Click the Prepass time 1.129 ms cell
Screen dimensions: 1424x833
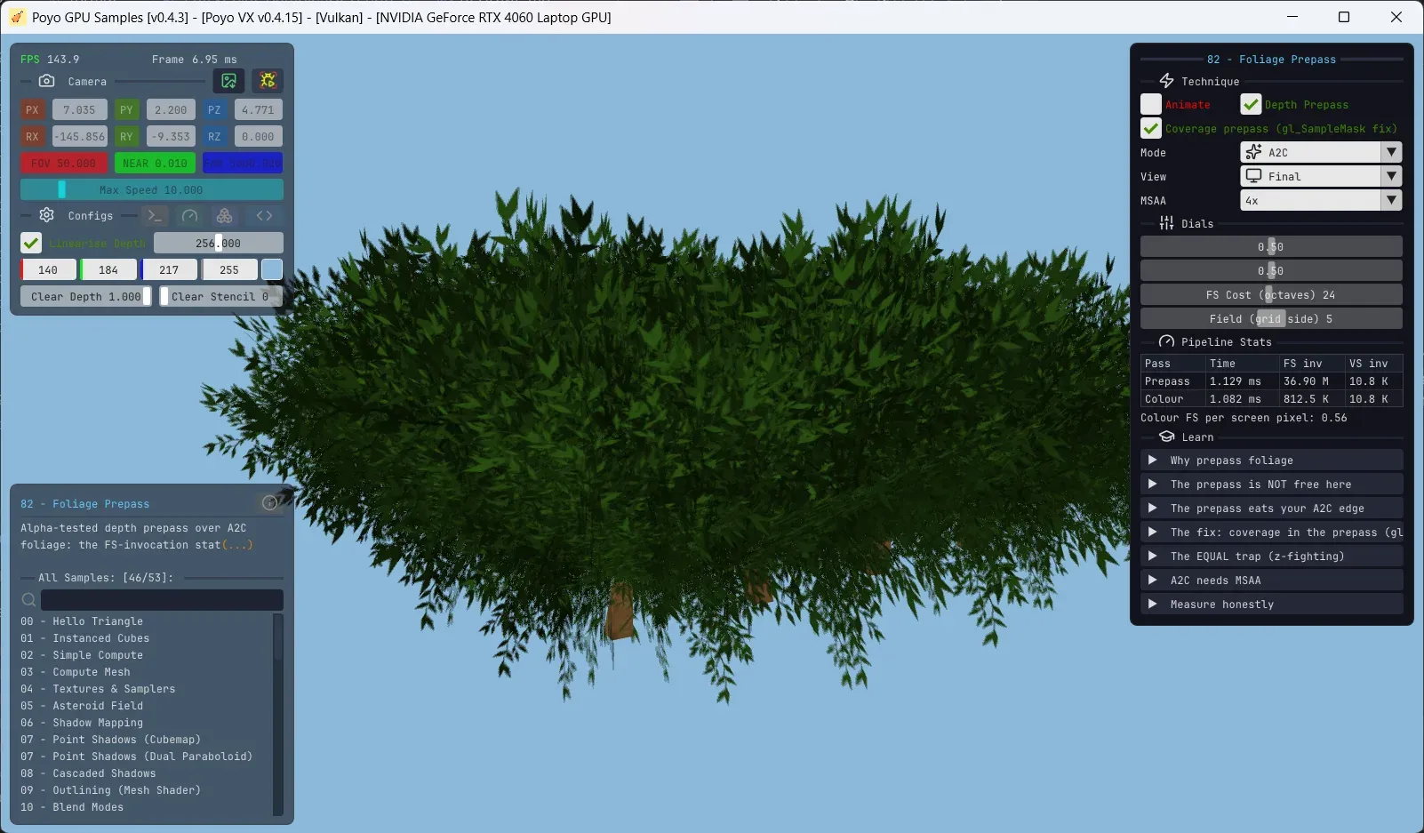pos(1242,380)
